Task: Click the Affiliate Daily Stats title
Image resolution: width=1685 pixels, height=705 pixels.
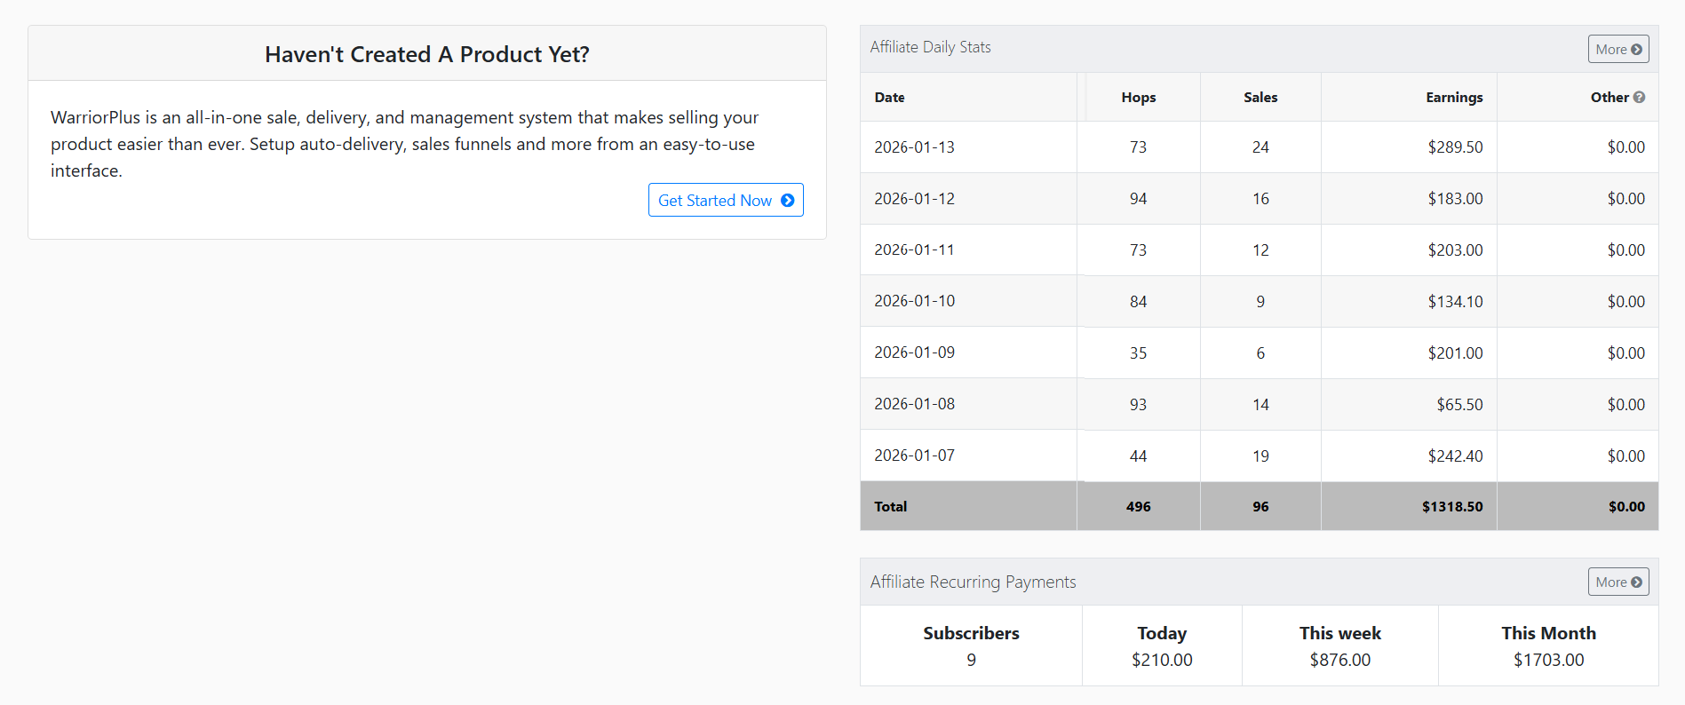Action: point(930,47)
